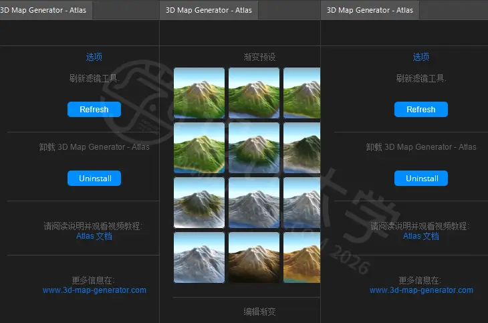The image size is (488, 323).
Task: Click 编辑渐变 label in middle panel
Action: click(x=259, y=312)
